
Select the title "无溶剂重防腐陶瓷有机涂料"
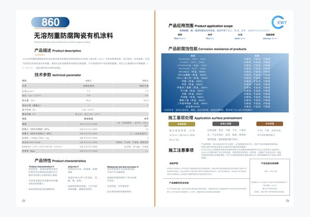coord(73,36)
